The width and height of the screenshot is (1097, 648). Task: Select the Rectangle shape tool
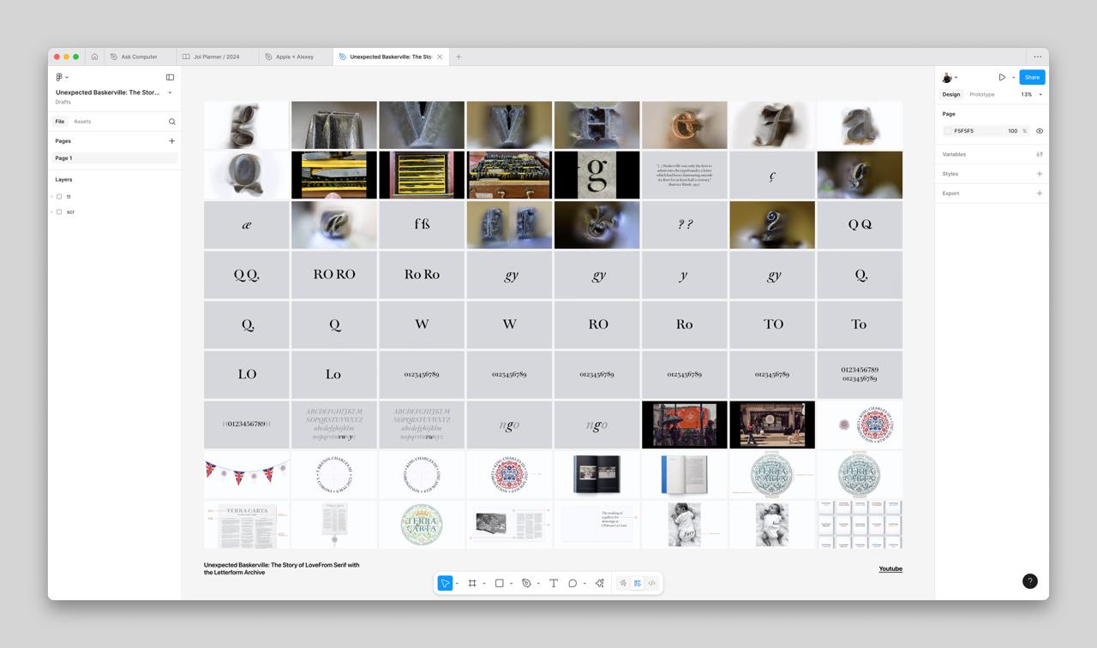[x=499, y=583]
